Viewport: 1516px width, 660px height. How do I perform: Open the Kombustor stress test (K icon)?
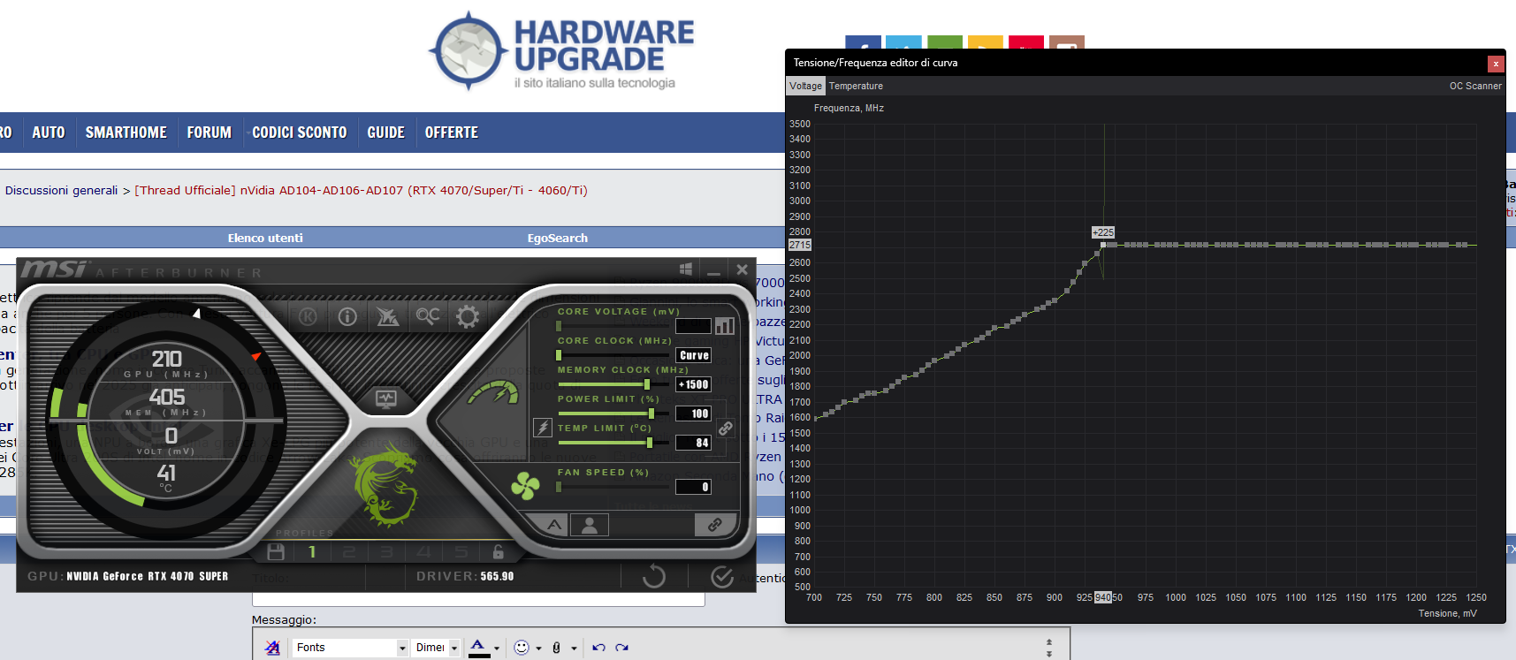tap(308, 316)
